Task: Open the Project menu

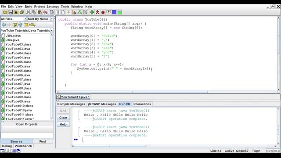Action: 40,7
